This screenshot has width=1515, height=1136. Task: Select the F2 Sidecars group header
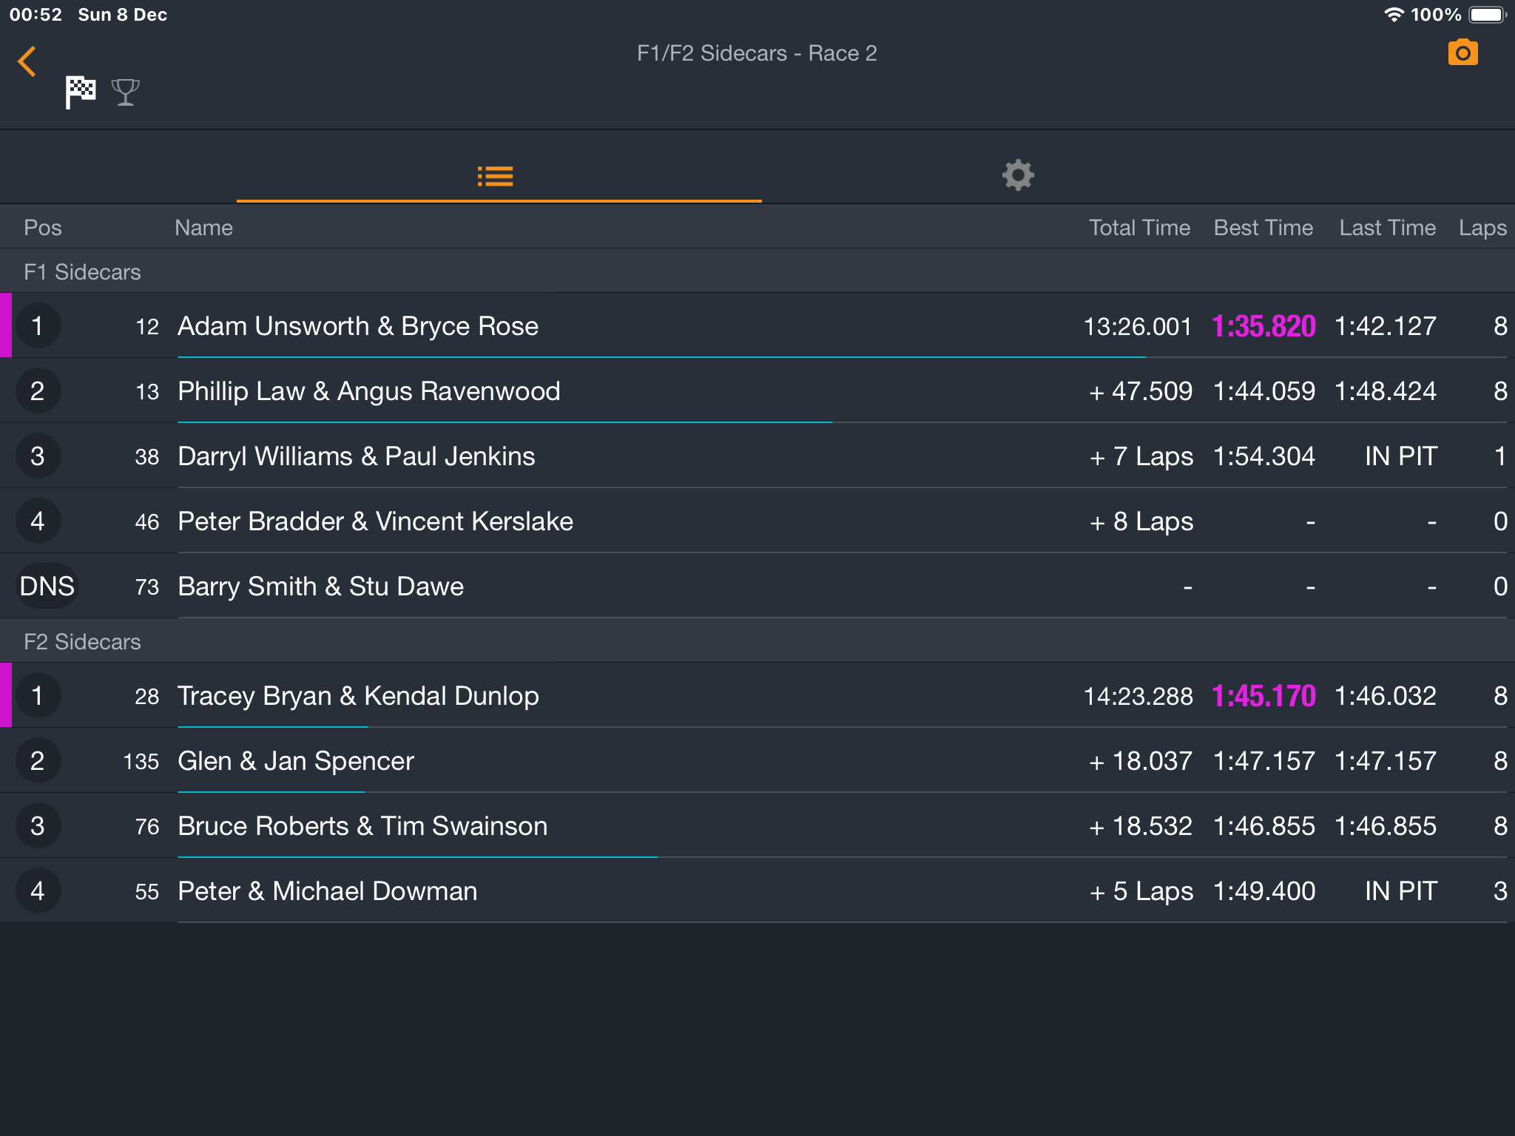[x=757, y=641]
